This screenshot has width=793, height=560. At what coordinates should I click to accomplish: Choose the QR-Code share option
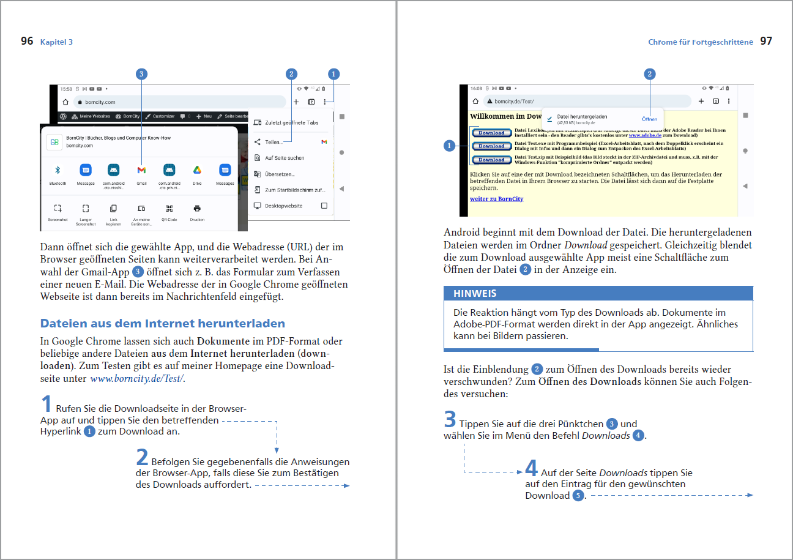tap(169, 209)
